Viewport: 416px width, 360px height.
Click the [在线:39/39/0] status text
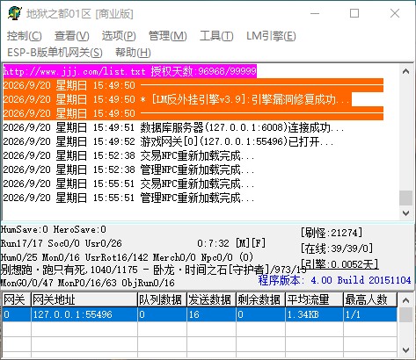pyautogui.click(x=337, y=248)
